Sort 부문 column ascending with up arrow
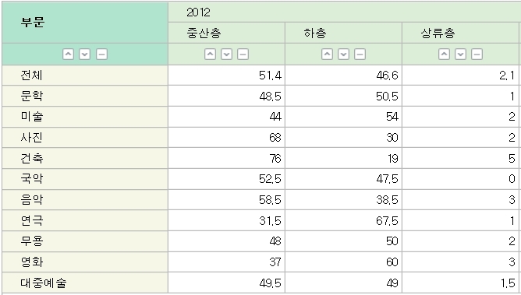The width and height of the screenshot is (521, 295). (68, 54)
